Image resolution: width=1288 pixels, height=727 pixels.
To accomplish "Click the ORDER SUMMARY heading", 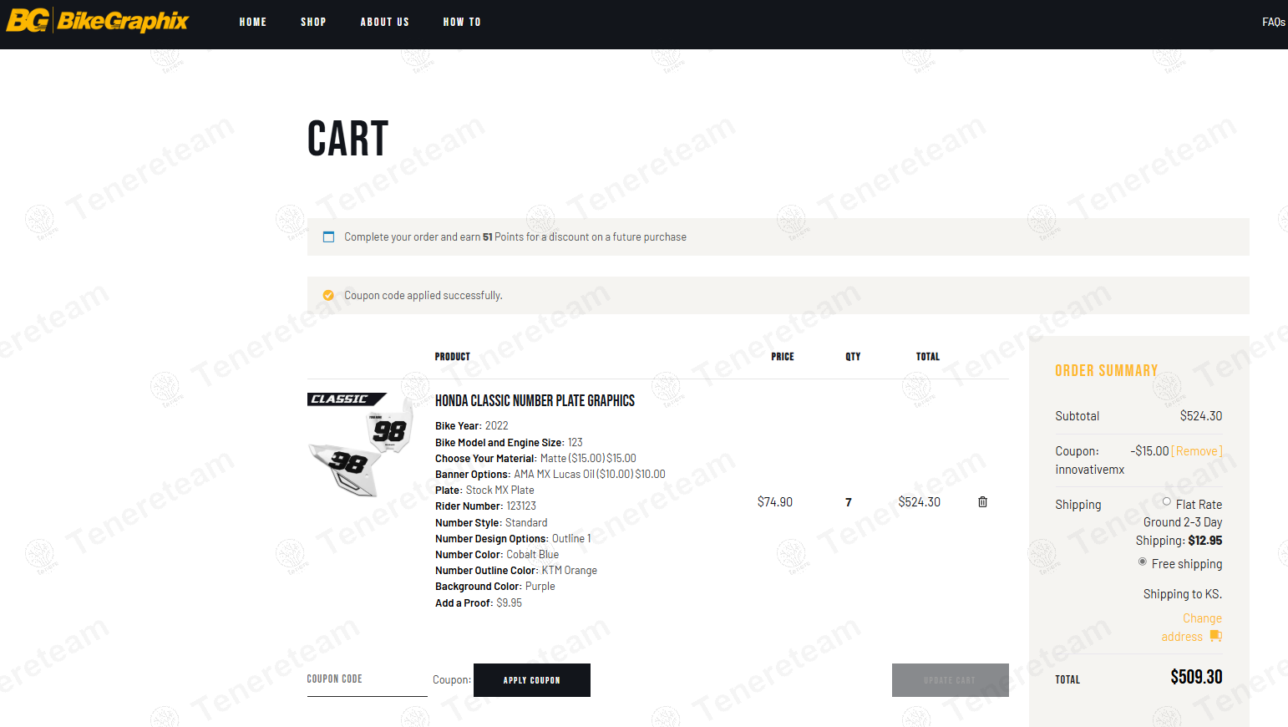I will point(1107,370).
